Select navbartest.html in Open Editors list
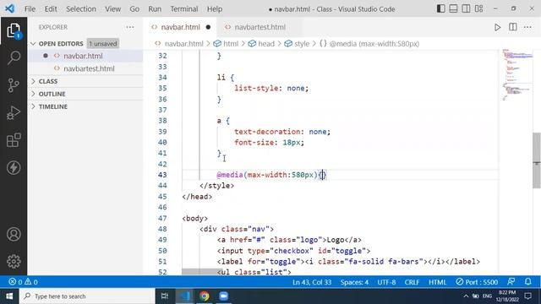 point(85,68)
